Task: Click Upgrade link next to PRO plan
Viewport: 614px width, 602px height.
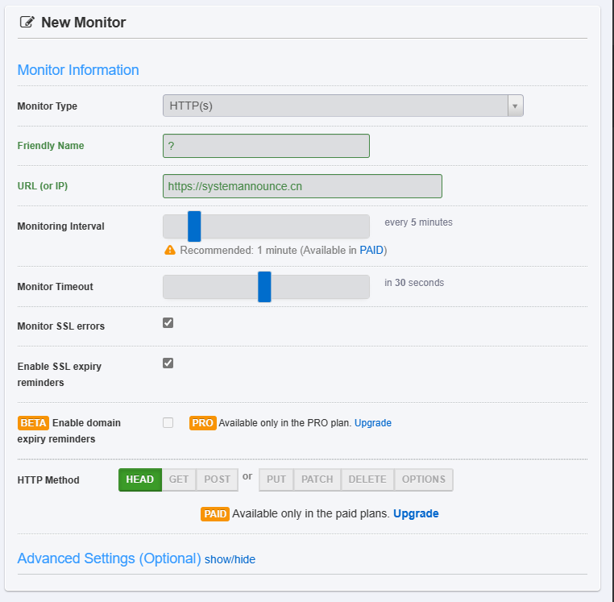Action: pos(373,423)
